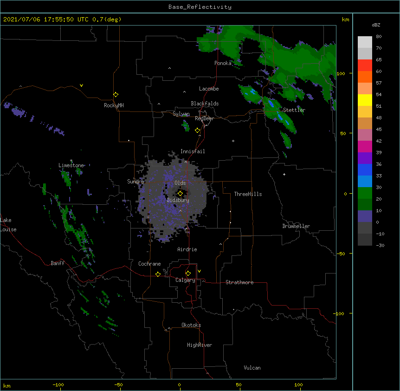
Task: Click the Innisfail town label
Action: tap(193, 151)
